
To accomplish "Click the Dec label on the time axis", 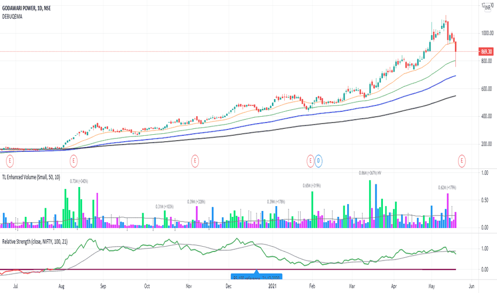I will 229,287.
